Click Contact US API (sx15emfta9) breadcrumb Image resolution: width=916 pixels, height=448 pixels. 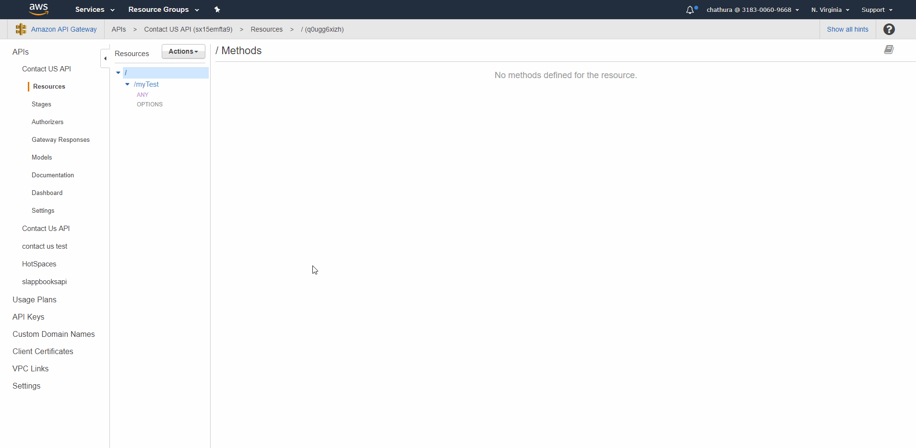188,29
